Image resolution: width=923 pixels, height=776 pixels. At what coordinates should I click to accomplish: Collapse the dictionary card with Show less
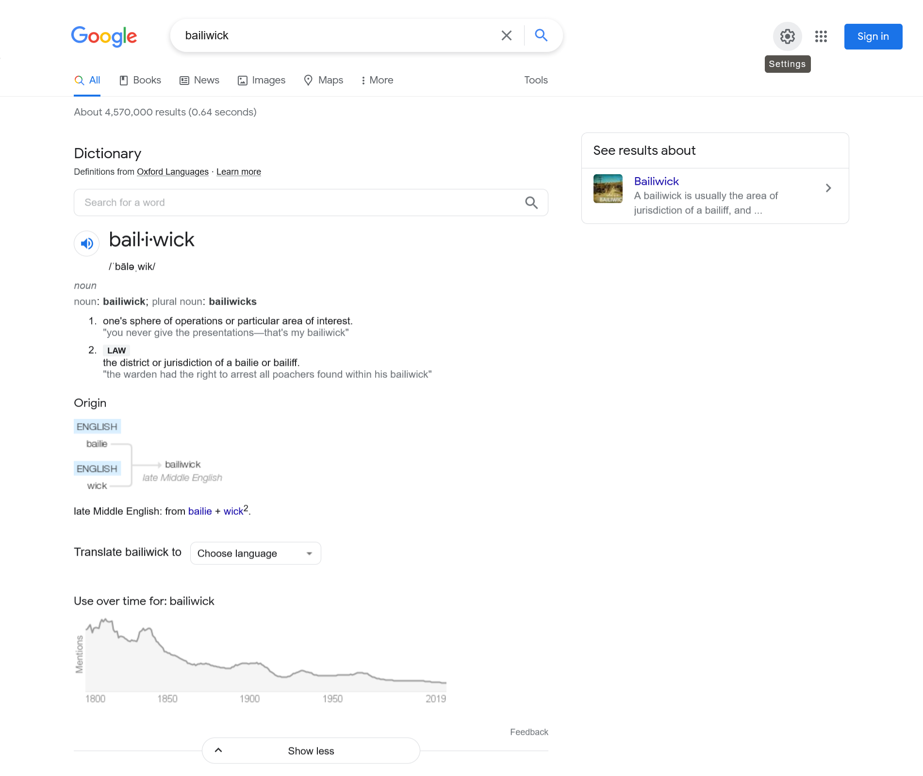pos(311,750)
